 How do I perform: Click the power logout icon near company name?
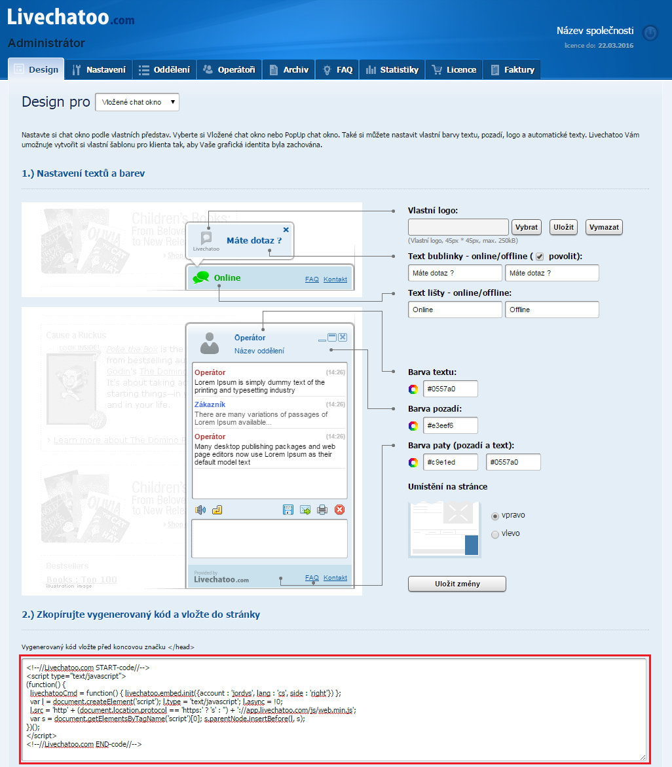coord(650,33)
